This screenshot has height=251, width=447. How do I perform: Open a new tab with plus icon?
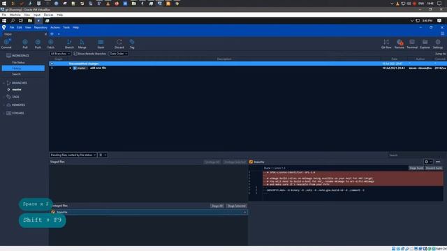52,34
